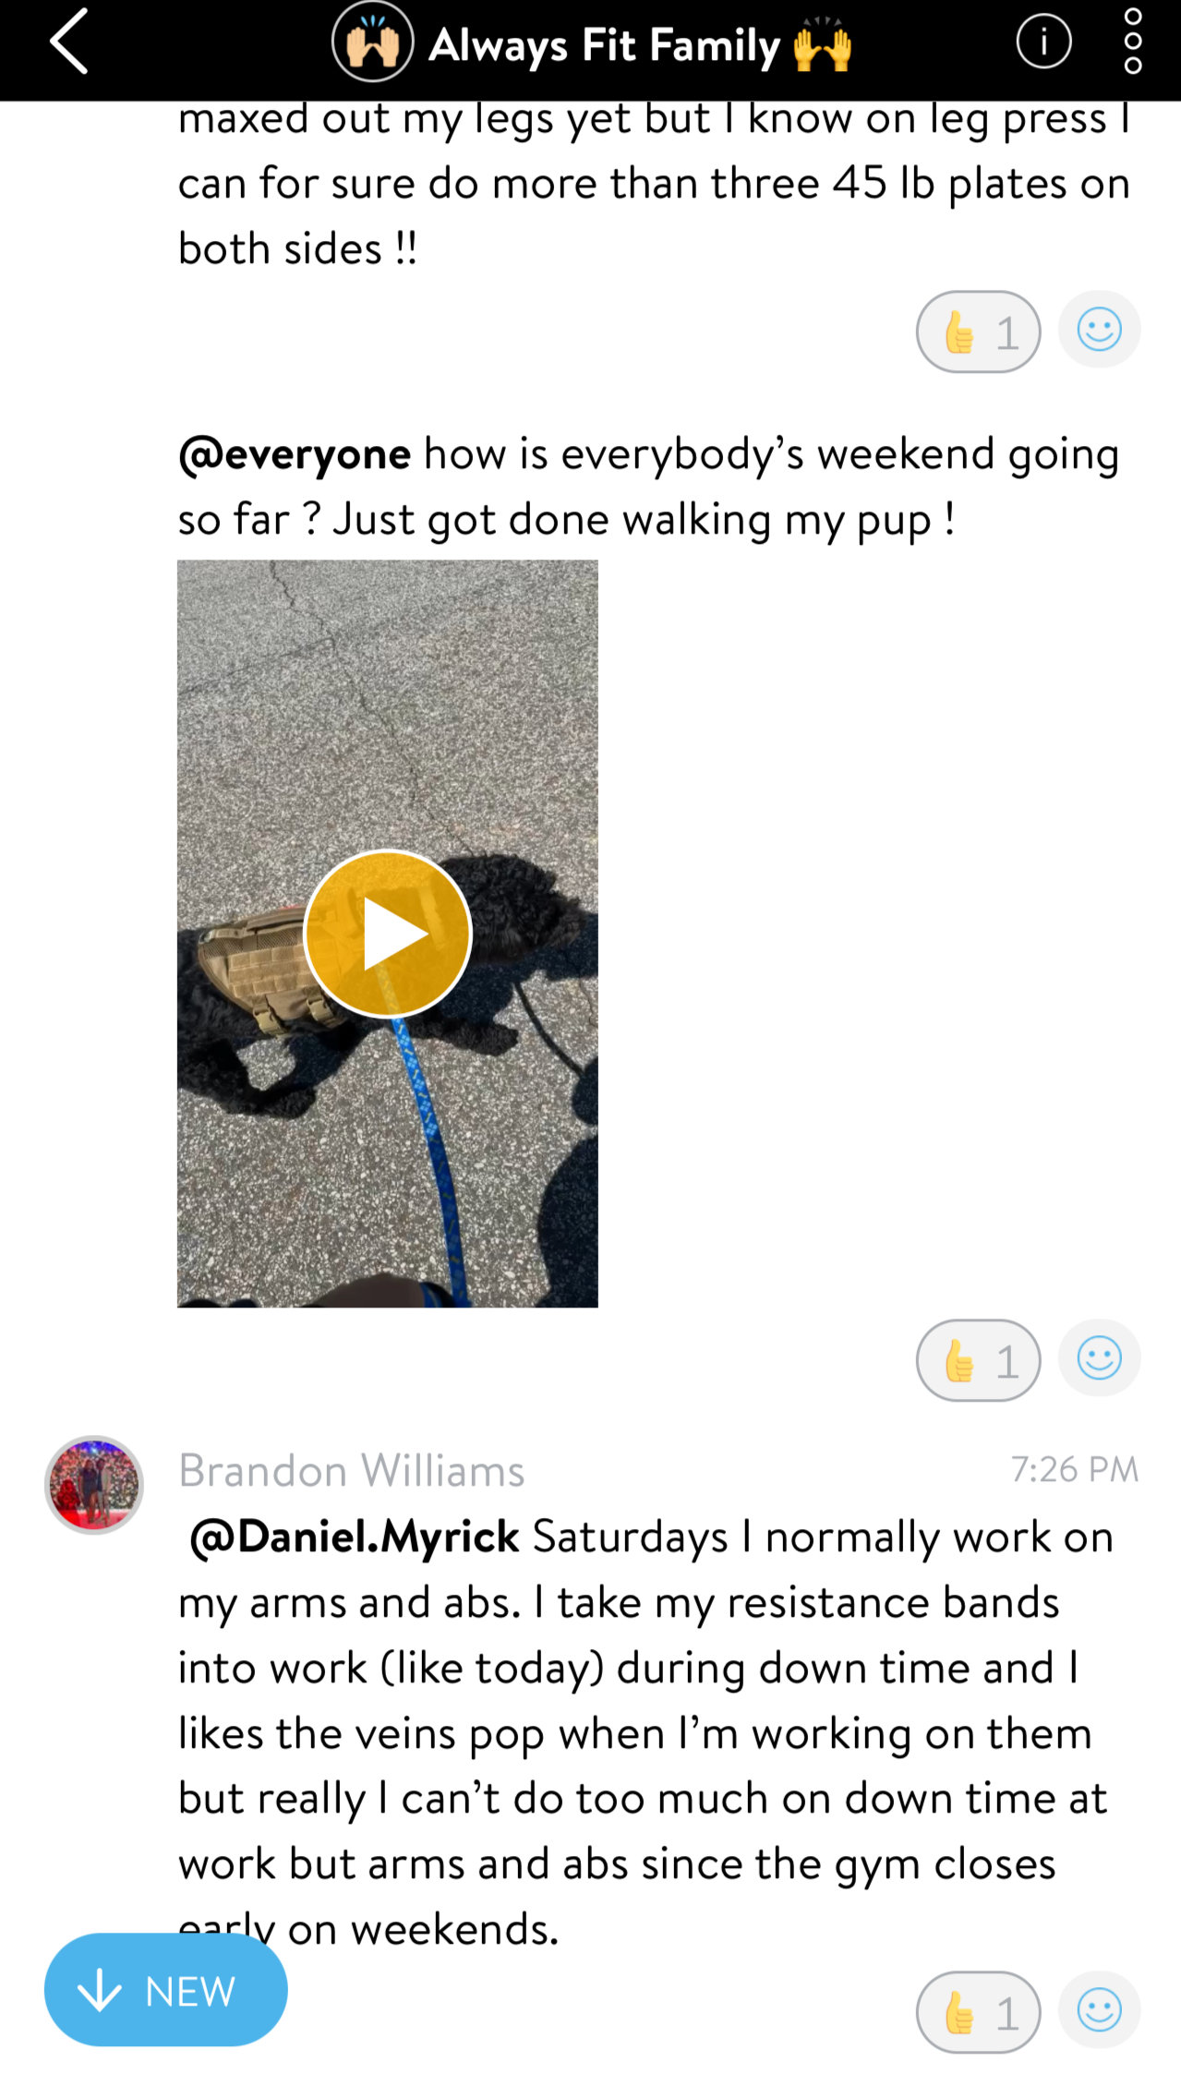This screenshot has width=1181, height=2074.
Task: Add emoji reaction to Brandon's message
Action: [x=1099, y=2010]
